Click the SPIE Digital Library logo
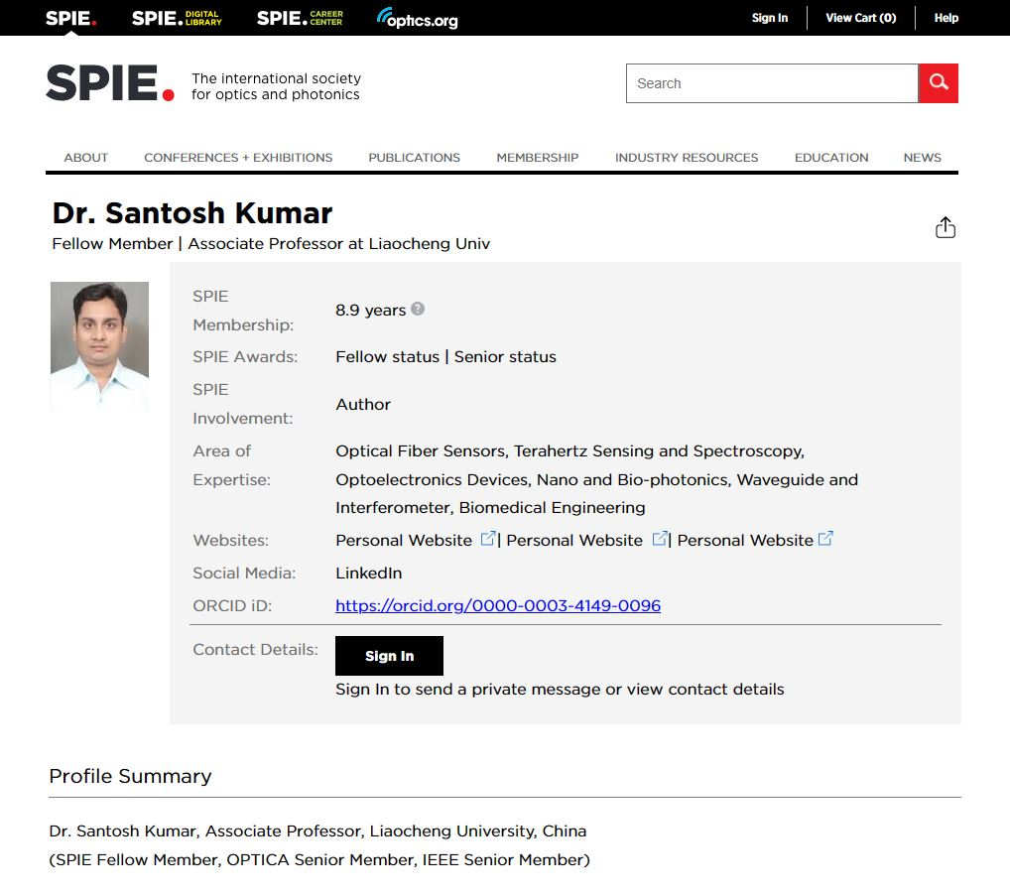The height and width of the screenshot is (894, 1010). tap(177, 18)
